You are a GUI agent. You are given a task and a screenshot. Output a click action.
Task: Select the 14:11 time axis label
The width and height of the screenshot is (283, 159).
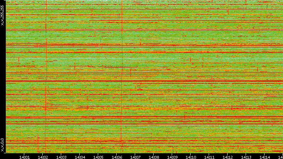209,157
